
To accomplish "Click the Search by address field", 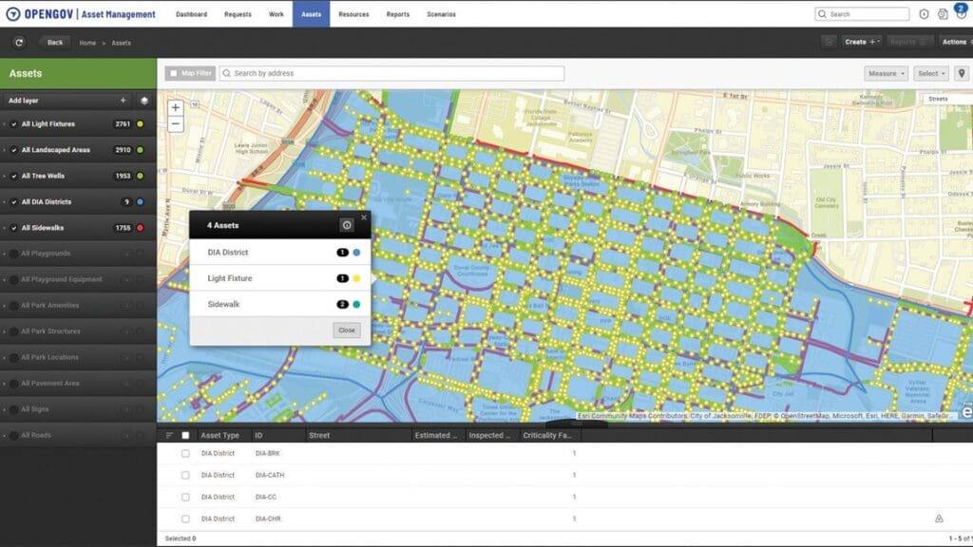I will pos(392,73).
